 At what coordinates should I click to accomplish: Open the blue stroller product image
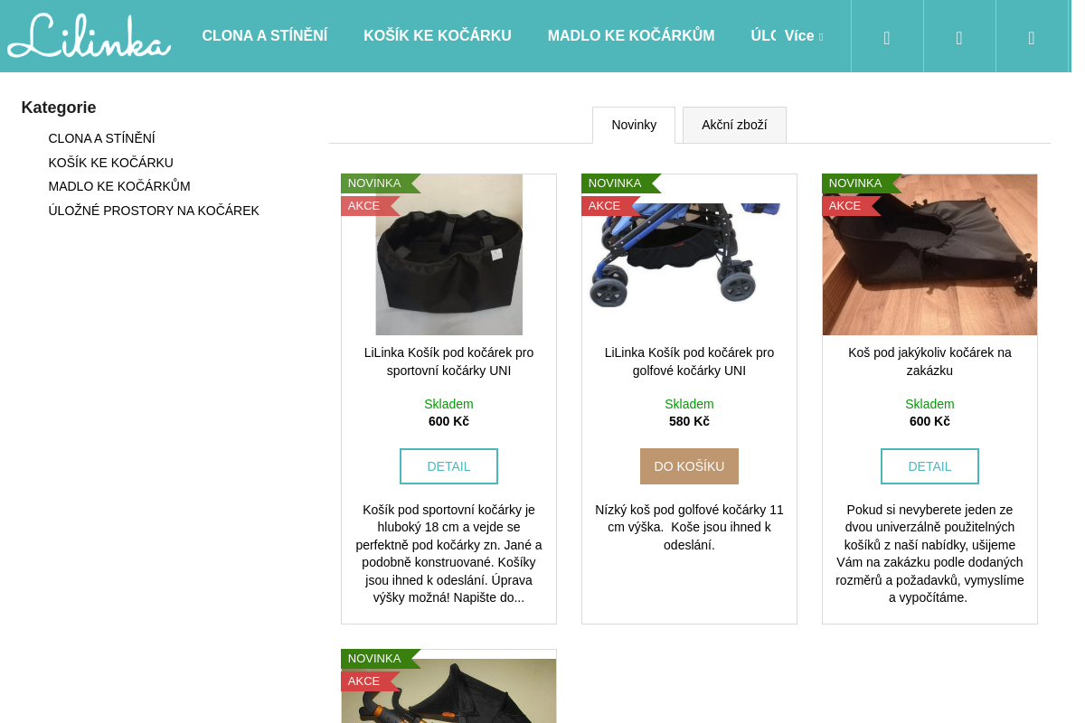(689, 255)
